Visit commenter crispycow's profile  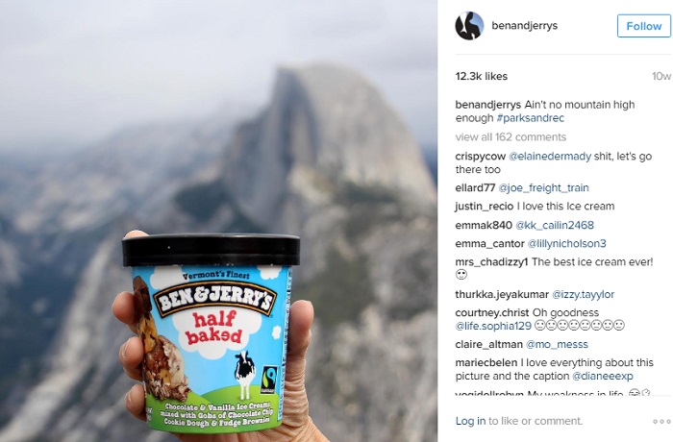pyautogui.click(x=481, y=157)
